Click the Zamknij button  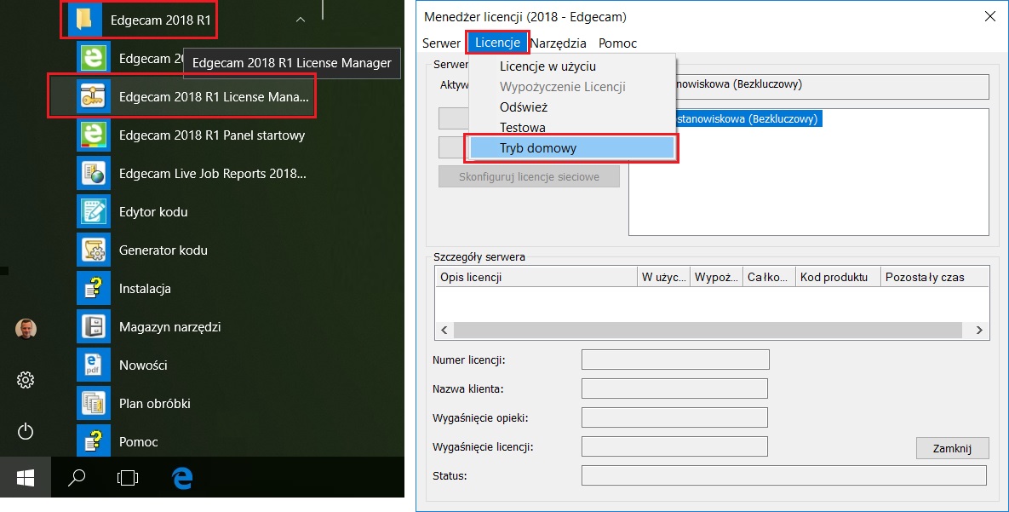(x=952, y=448)
